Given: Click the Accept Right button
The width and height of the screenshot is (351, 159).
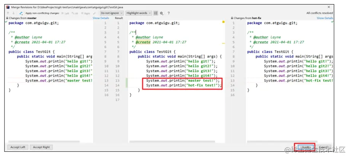Looking at the screenshot, I should coord(42,147).
